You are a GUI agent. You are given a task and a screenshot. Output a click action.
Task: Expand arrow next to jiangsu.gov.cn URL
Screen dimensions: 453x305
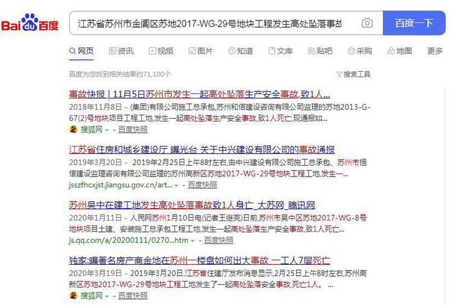[176, 186]
